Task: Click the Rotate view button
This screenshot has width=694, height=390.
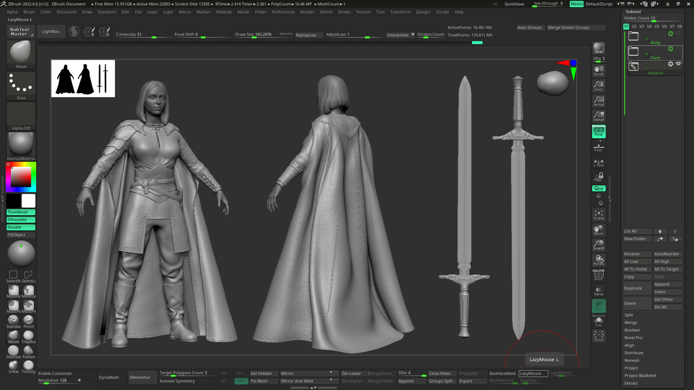Action: click(599, 260)
